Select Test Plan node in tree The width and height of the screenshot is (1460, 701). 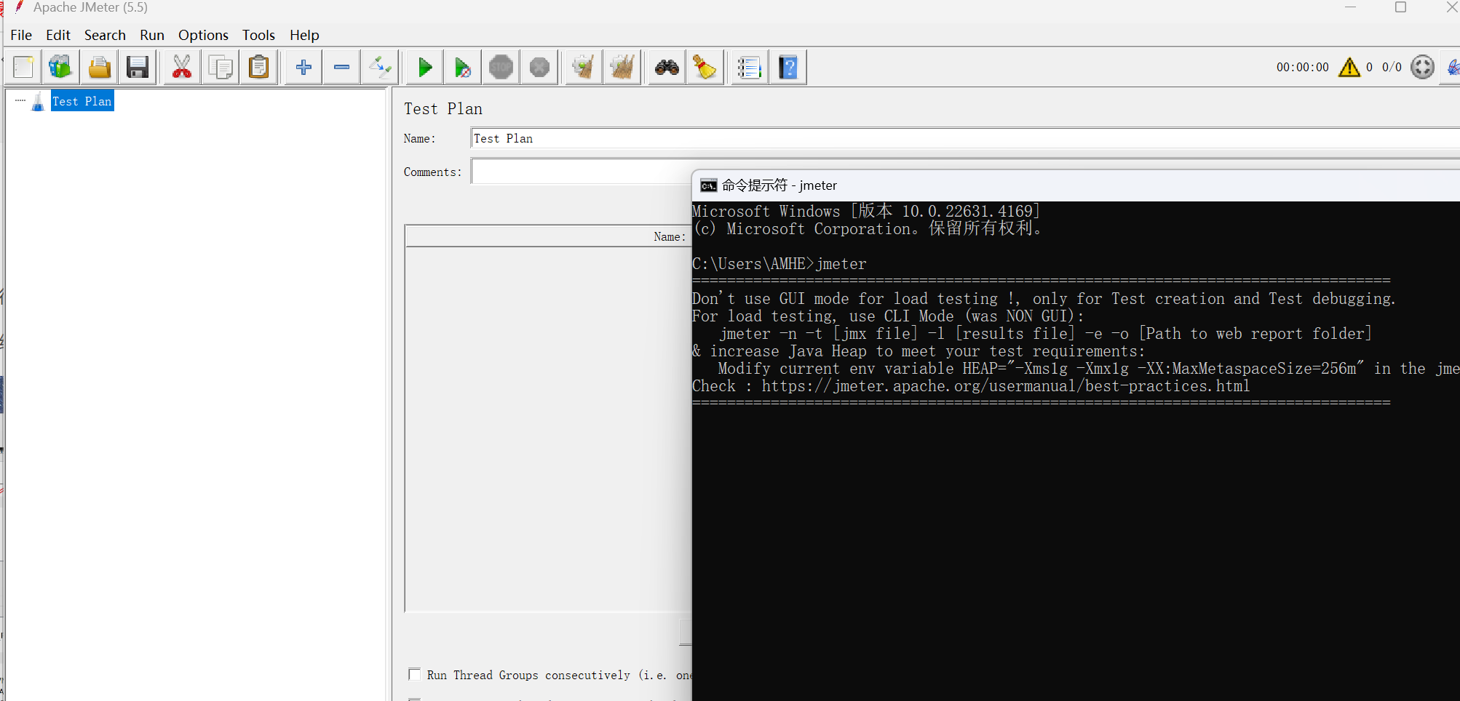tap(82, 101)
